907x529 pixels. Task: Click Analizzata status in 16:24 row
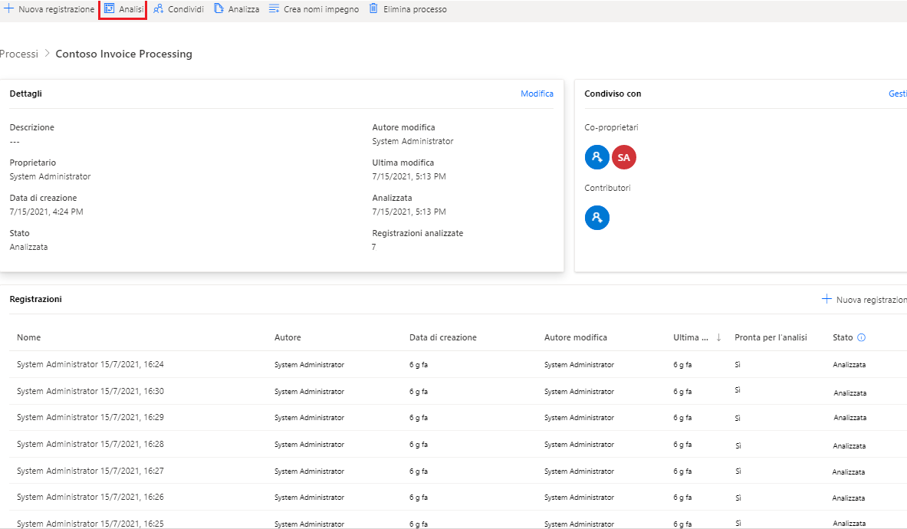tap(849, 365)
